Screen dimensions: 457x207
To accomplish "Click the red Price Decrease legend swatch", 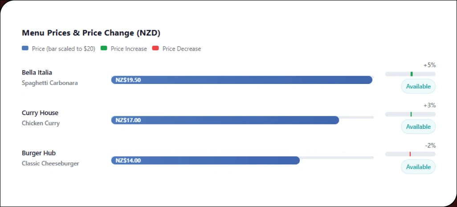I will click(155, 49).
